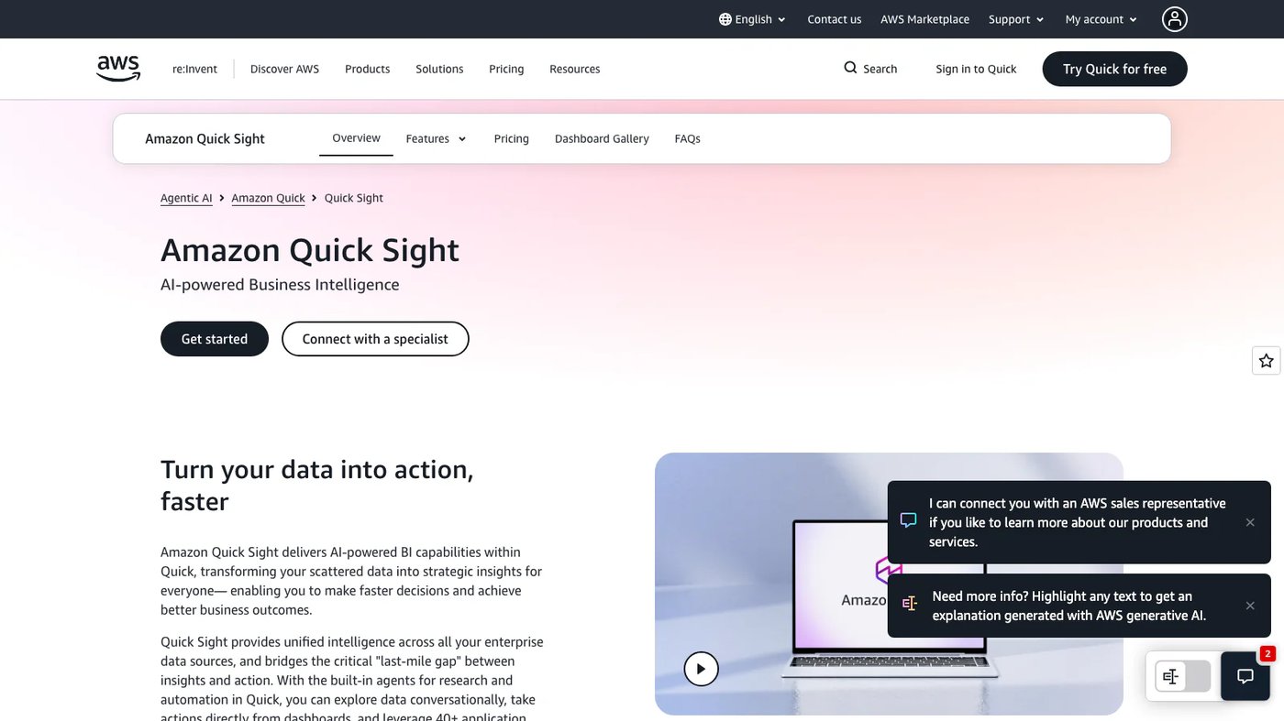Open the Resources menu
The width and height of the screenshot is (1284, 721).
click(x=574, y=69)
